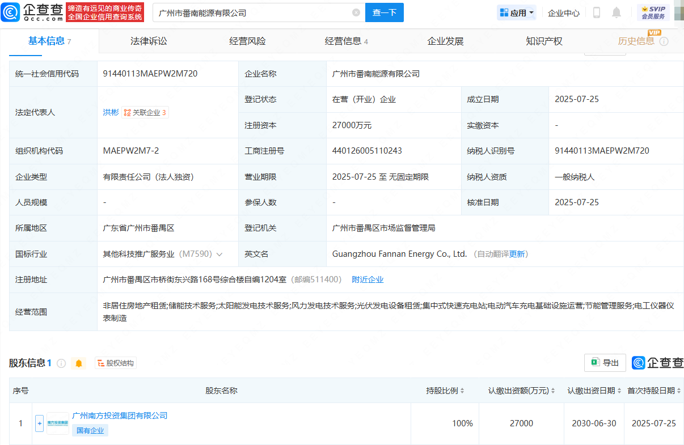The image size is (684, 445).
Task: Click 营业期限 2025-07-25 至 无固定期限
Action: coord(381,177)
